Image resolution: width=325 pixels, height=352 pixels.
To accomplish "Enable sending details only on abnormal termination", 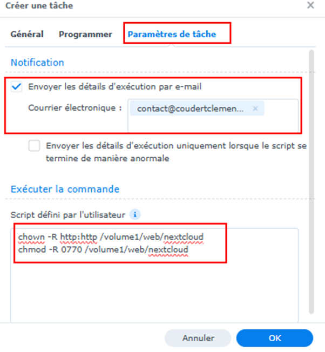I will point(34,146).
